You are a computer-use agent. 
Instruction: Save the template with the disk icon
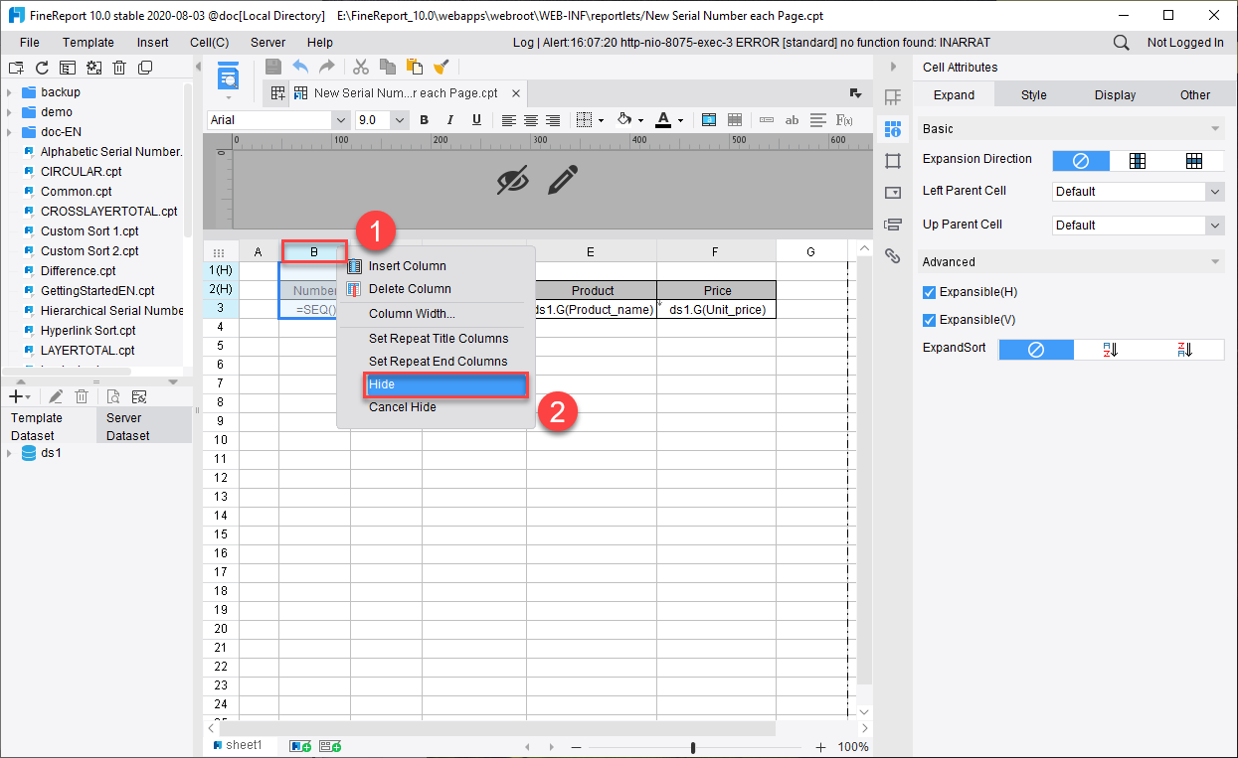click(x=273, y=67)
